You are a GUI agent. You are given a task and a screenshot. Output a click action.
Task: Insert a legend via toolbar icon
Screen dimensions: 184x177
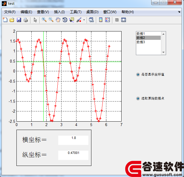[x=107, y=20]
